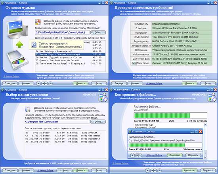Image resolution: width=218 pixels, height=174 pixels.
Task: Click Выход in the system requirements window
Action: point(208,83)
